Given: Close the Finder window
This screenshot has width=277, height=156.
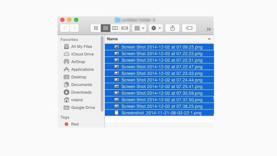Looking at the screenshot, I should 62,20.
